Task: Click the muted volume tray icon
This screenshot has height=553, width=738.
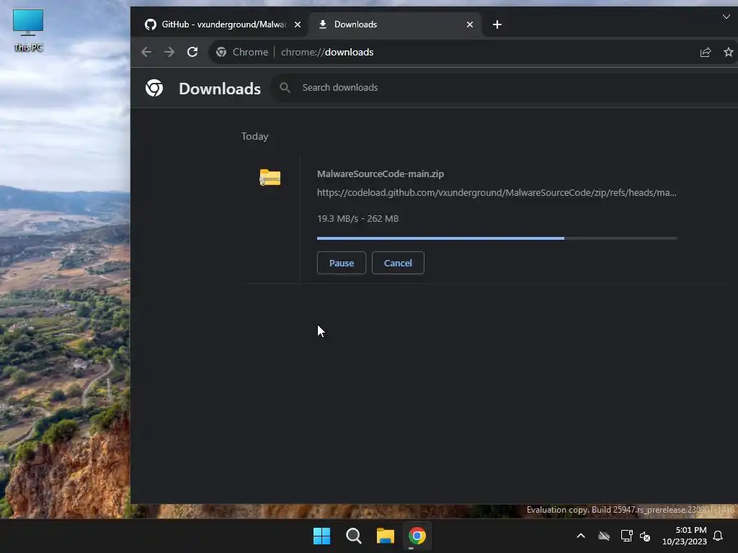Action: [645, 536]
